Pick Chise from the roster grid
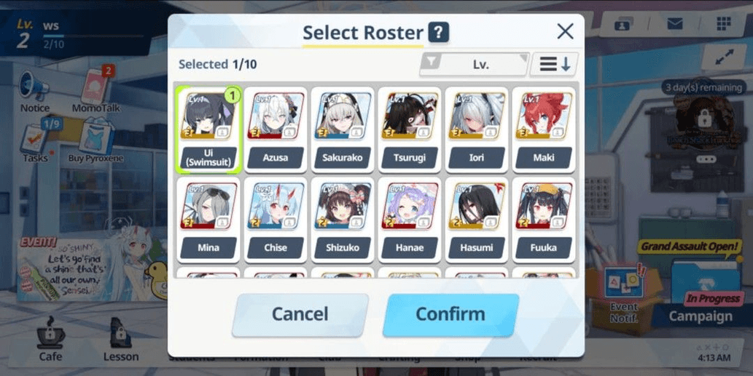 [x=276, y=220]
